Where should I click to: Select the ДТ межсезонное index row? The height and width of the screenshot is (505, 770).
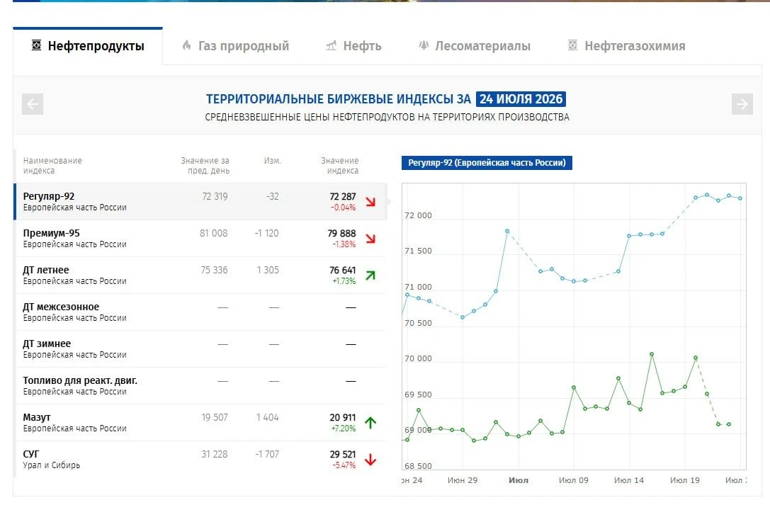(x=201, y=312)
